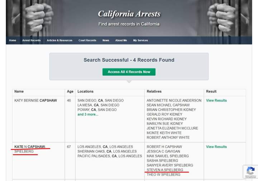Expand the 'and 3 more...' locations
Viewport: 258px width, 181px height.
88,114
